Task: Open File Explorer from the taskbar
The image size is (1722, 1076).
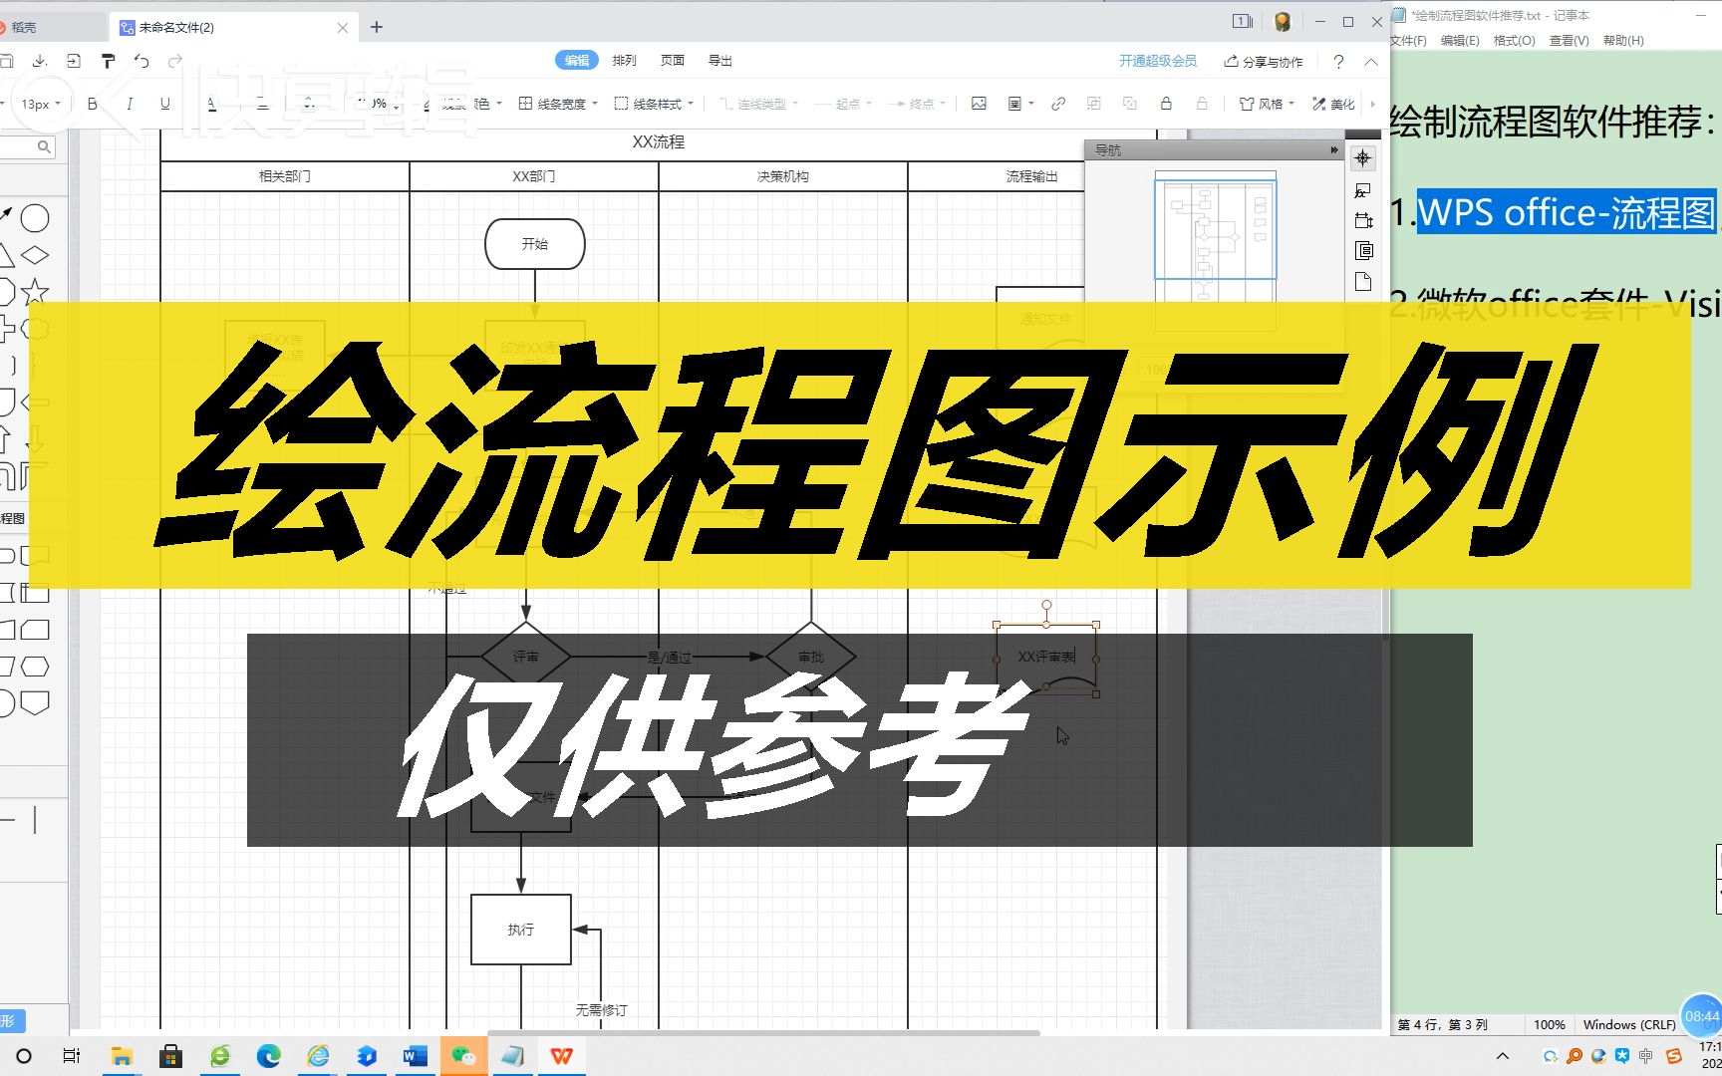Action: point(122,1056)
